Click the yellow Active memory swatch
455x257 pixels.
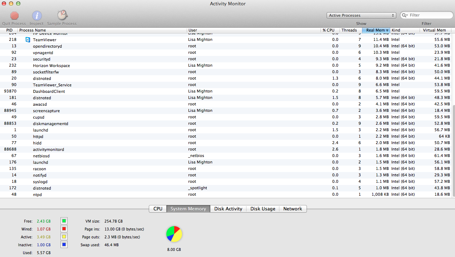(64, 237)
